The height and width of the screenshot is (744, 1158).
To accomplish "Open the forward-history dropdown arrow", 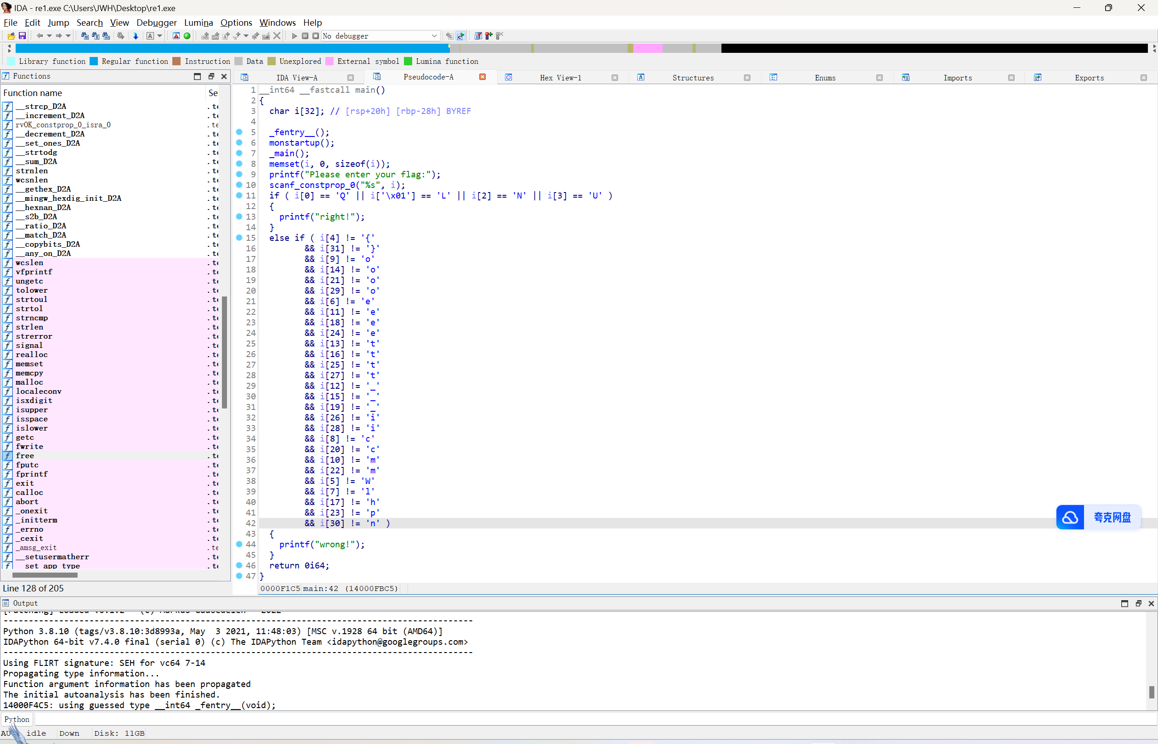I will pyautogui.click(x=68, y=36).
